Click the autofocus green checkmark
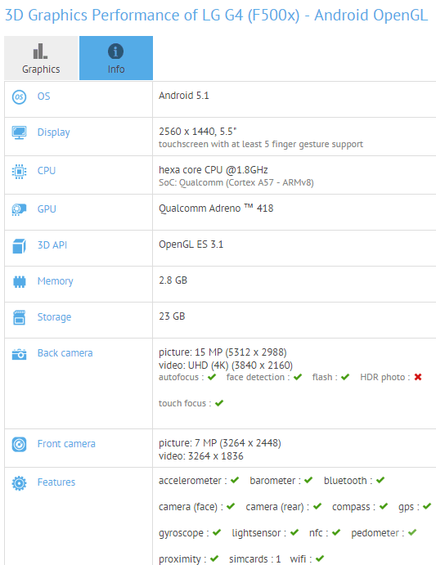 tap(212, 377)
